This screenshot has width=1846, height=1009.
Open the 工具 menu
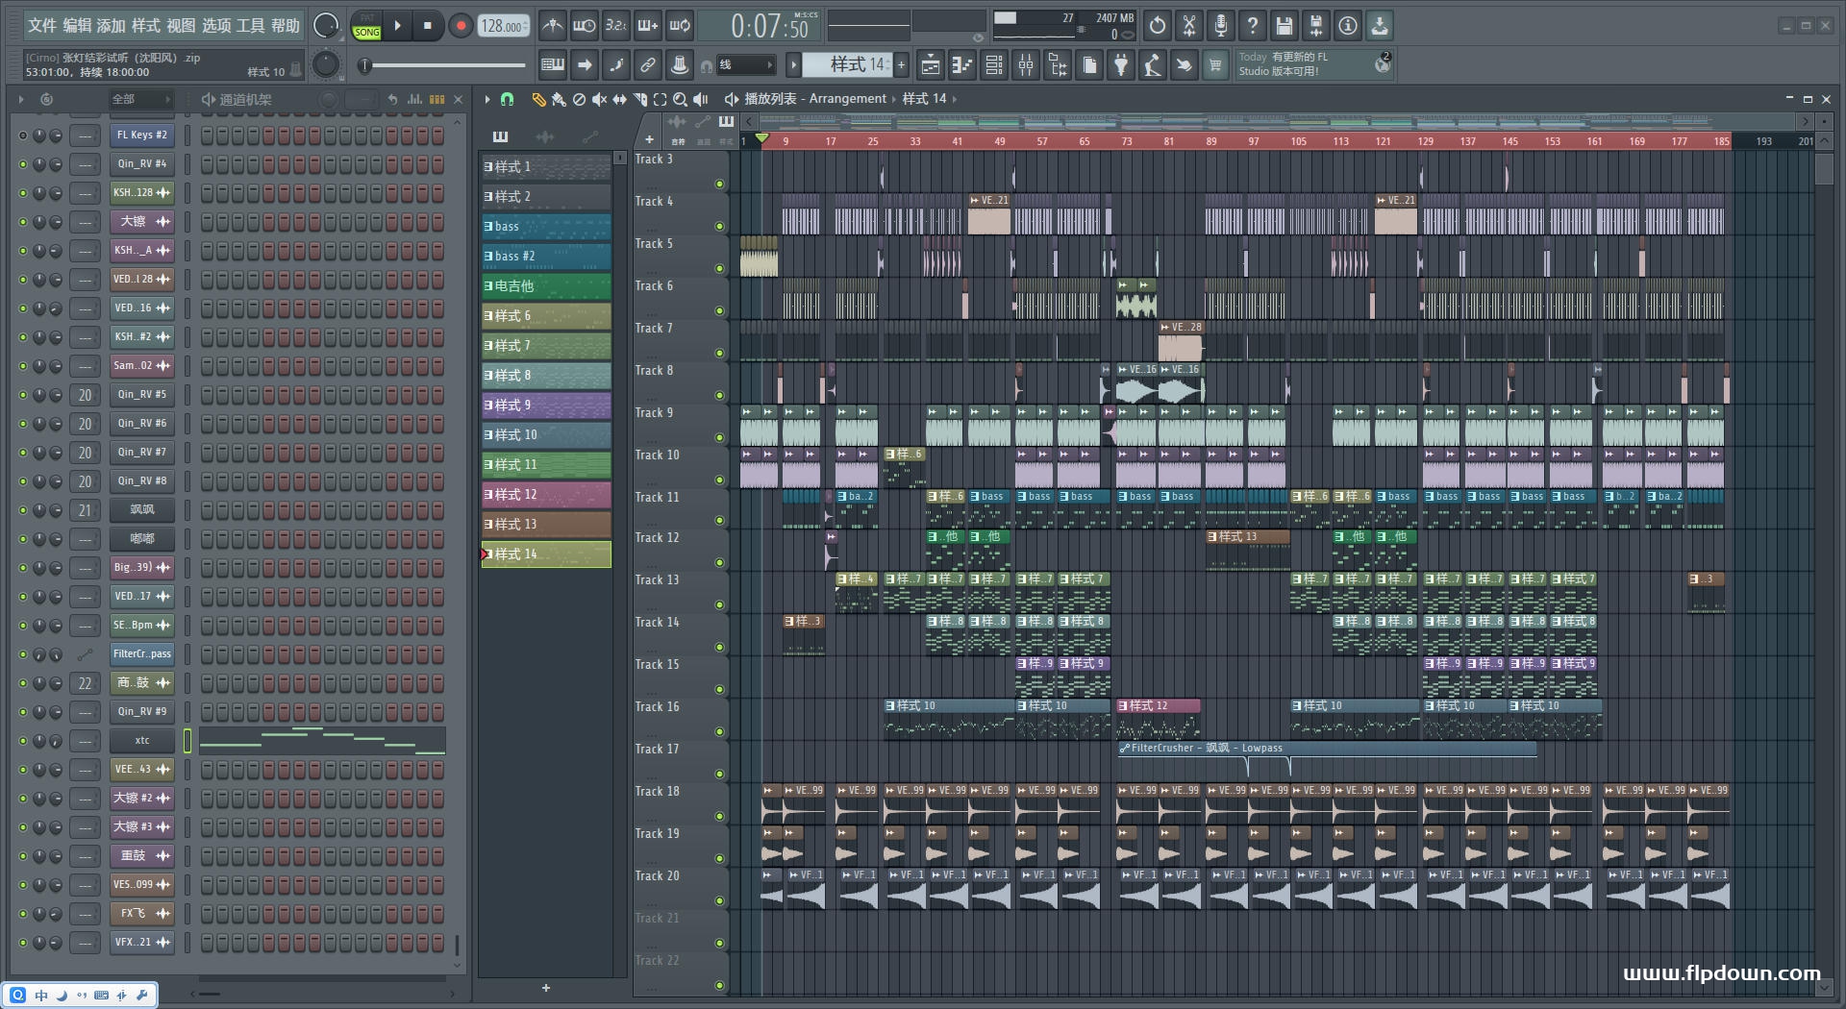pyautogui.click(x=251, y=26)
